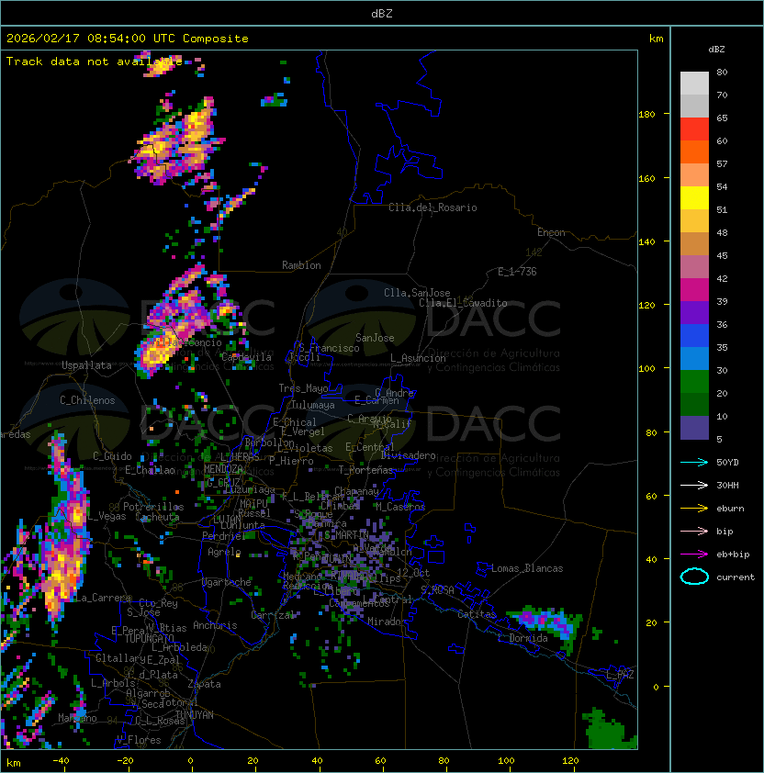Click the 'La_Carrera' label on the map
The height and width of the screenshot is (773, 764).
point(103,598)
